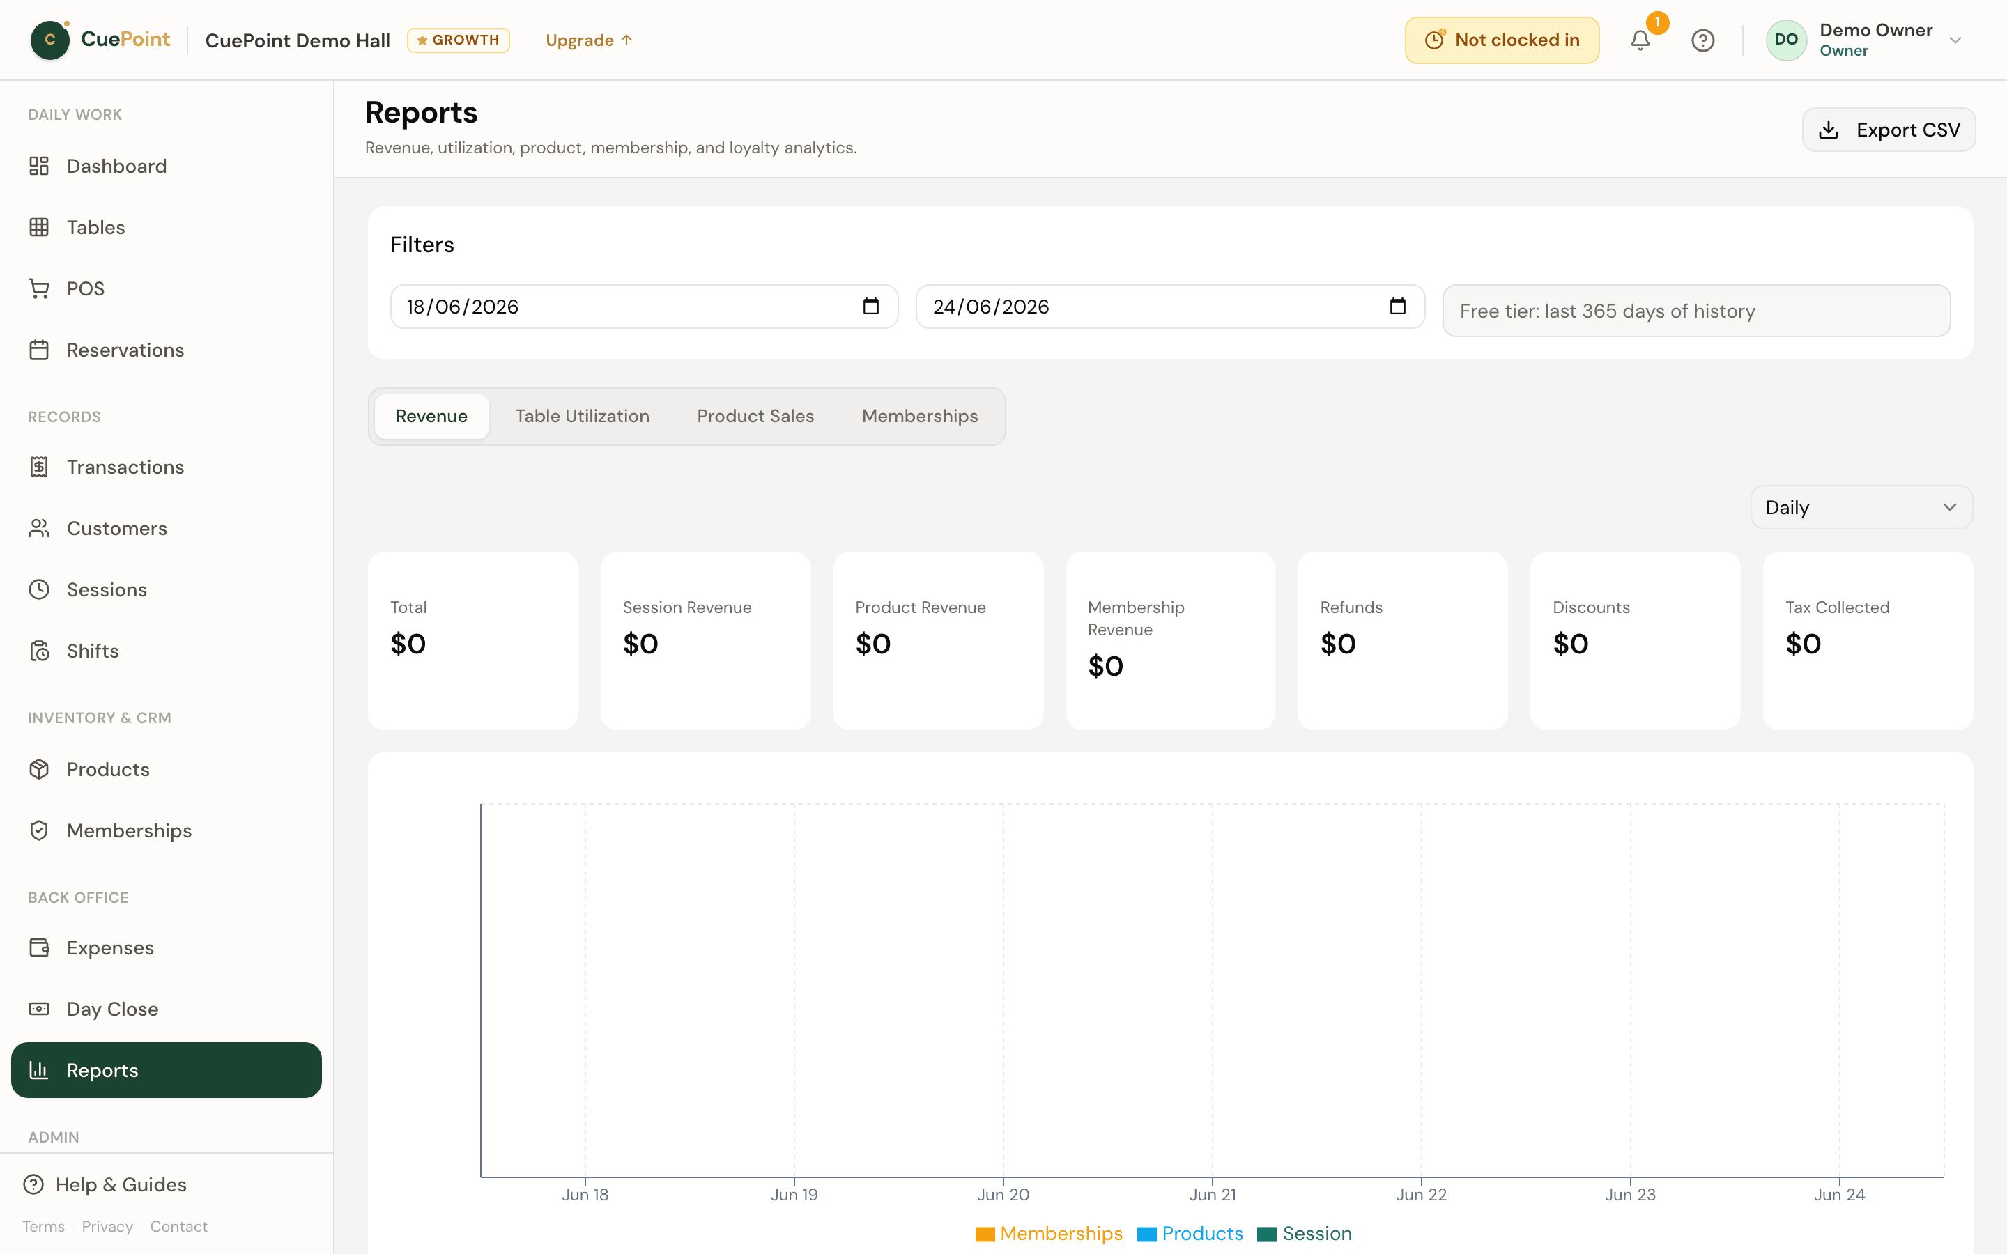Click the Memberships shield icon in sidebar
Image resolution: width=2007 pixels, height=1254 pixels.
tap(39, 830)
